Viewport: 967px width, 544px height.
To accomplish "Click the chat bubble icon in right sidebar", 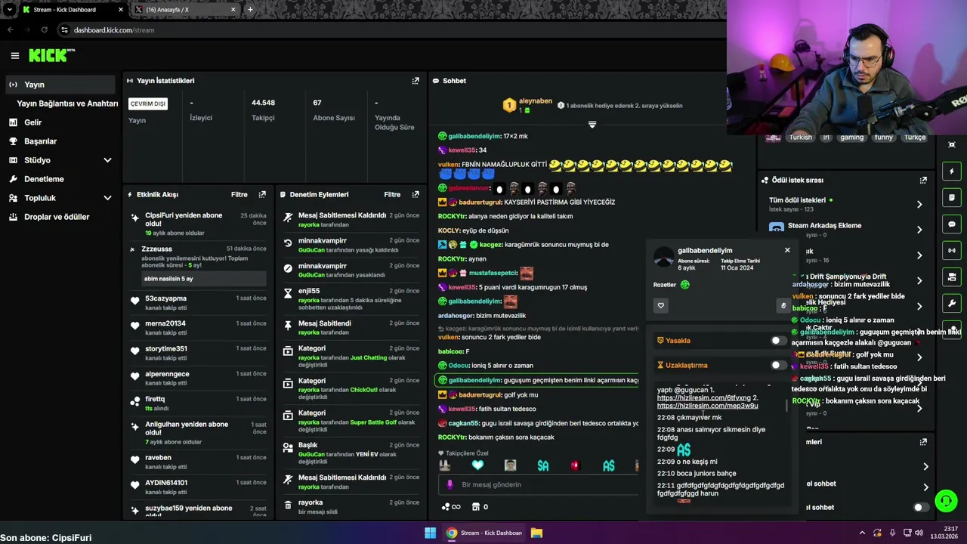I will [x=952, y=224].
